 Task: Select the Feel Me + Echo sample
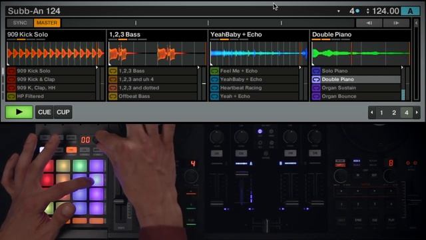click(x=259, y=71)
